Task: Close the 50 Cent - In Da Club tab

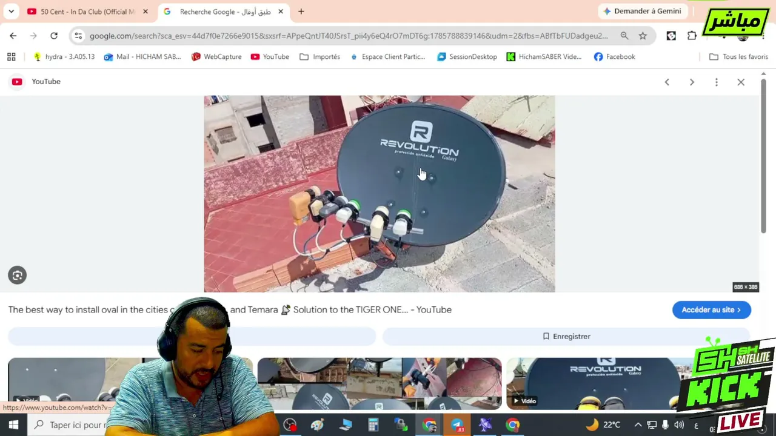Action: tap(145, 12)
